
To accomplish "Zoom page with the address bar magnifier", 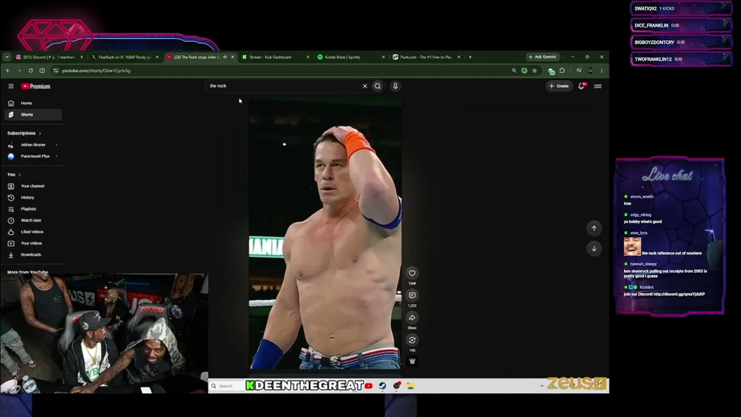I will [514, 71].
